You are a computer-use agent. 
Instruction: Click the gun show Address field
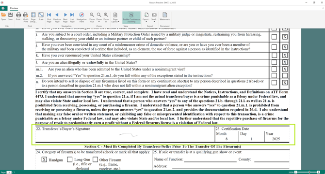(x=231, y=166)
